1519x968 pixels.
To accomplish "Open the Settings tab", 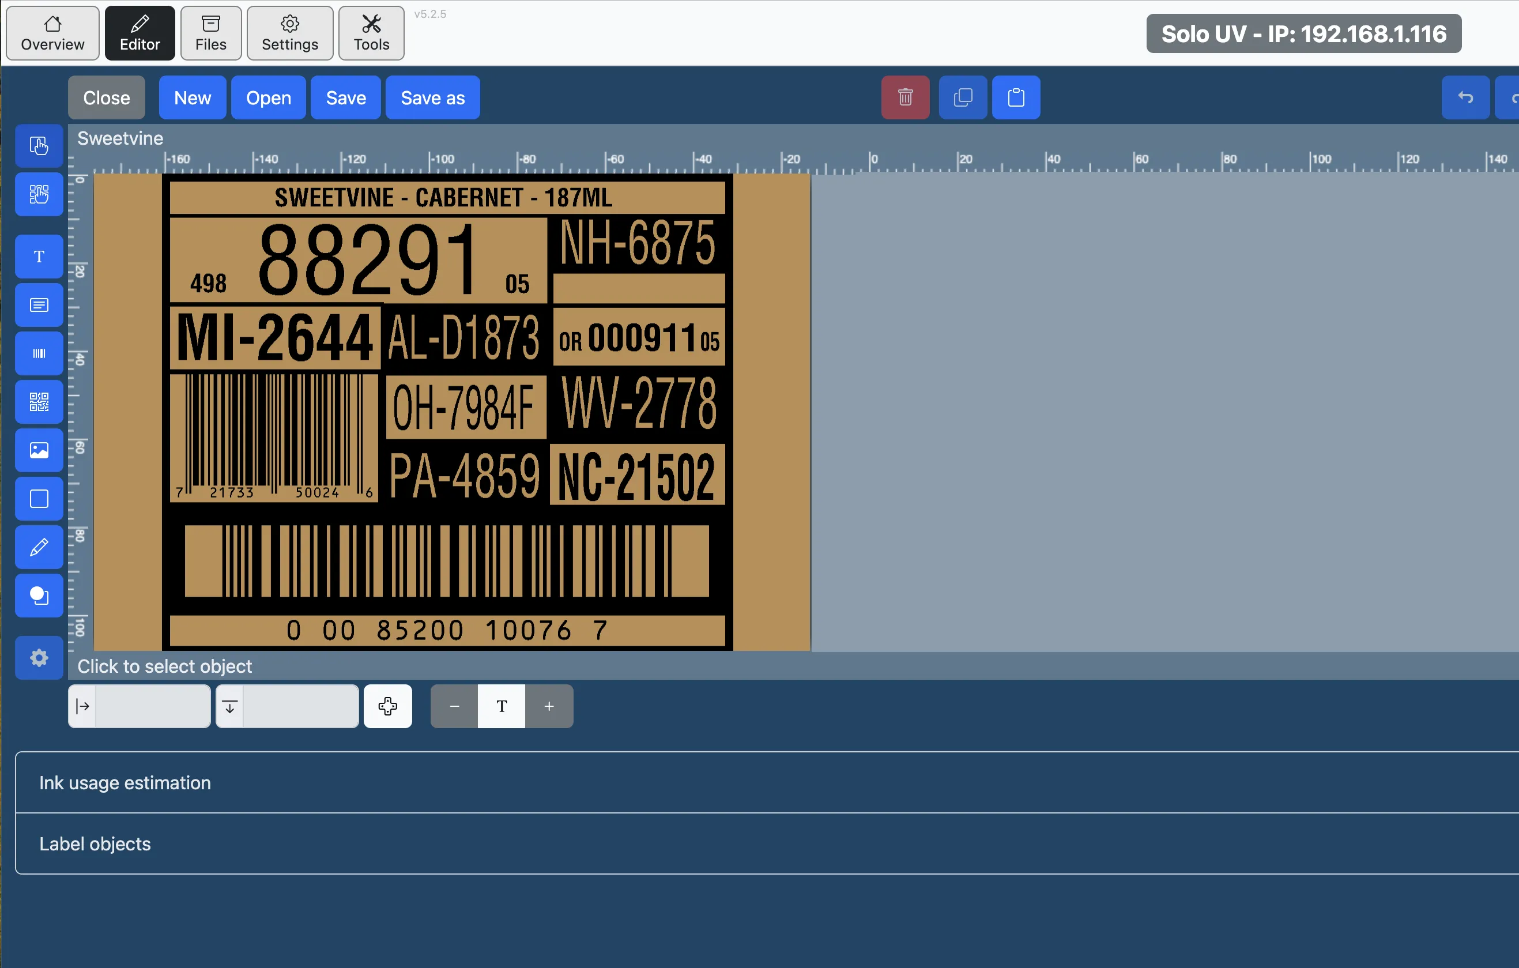I will 290,33.
